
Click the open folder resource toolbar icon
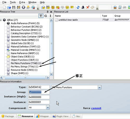(43, 8)
